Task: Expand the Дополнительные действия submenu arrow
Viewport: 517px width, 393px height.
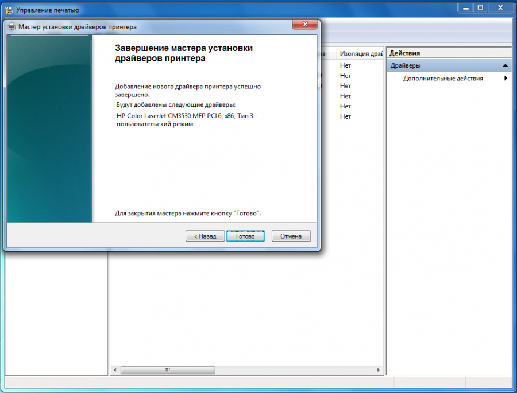Action: [506, 79]
